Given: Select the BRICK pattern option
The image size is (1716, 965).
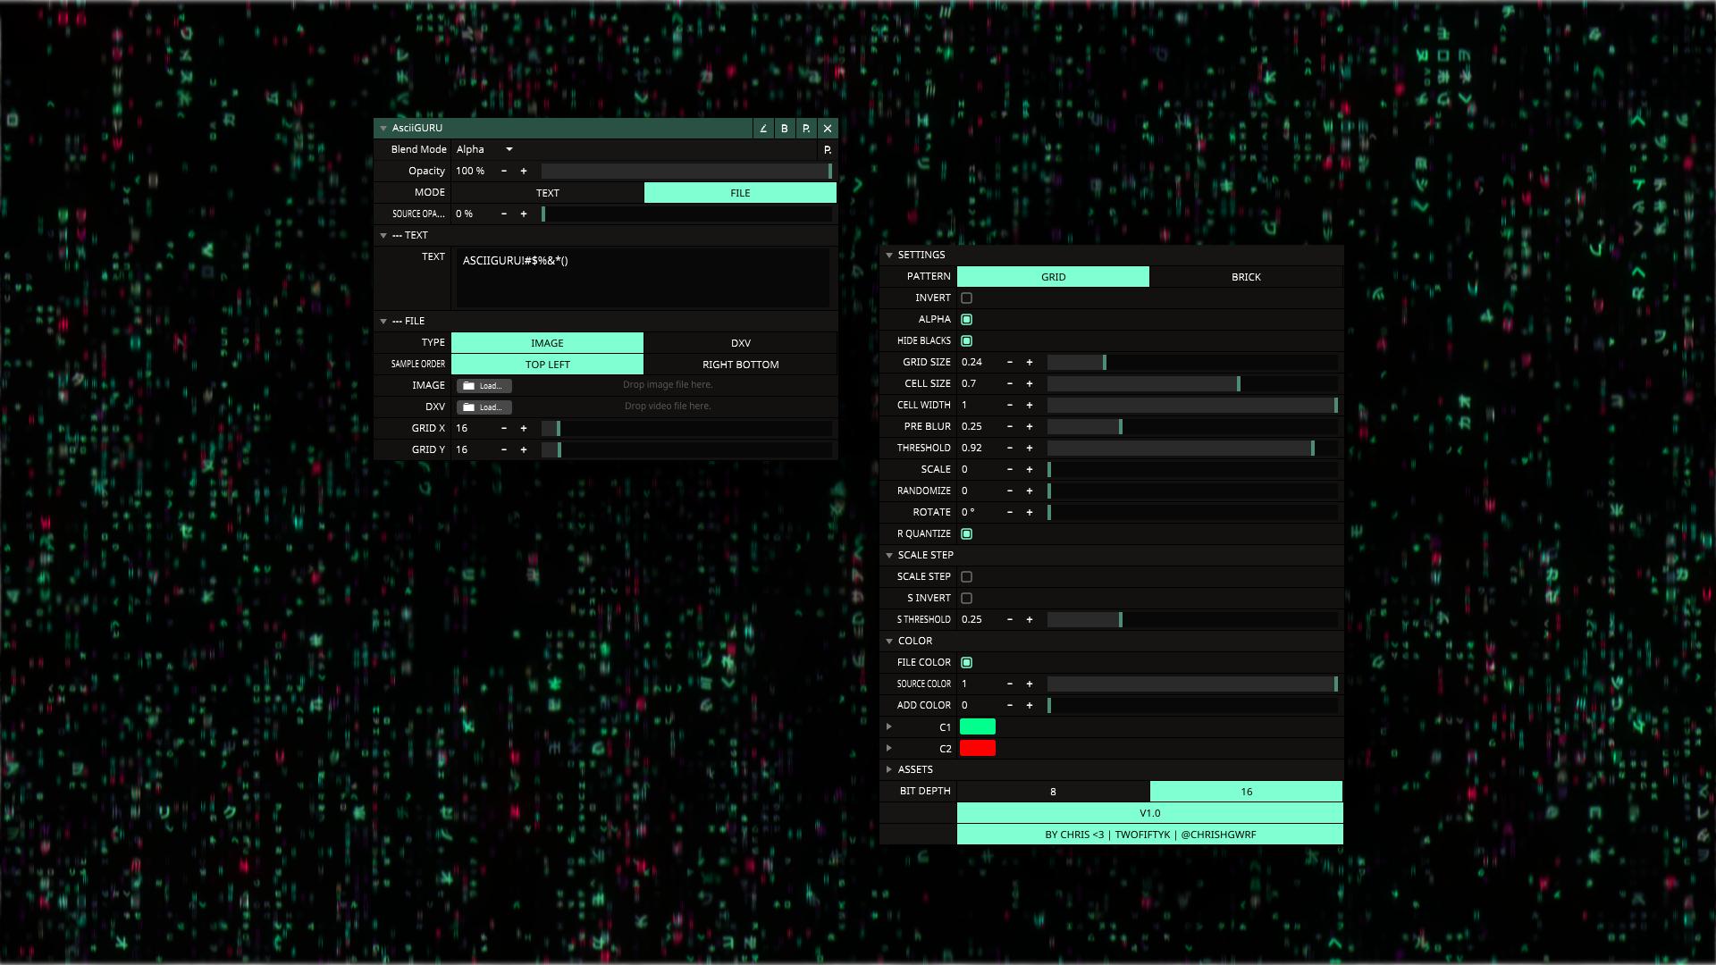Looking at the screenshot, I should click(x=1245, y=277).
